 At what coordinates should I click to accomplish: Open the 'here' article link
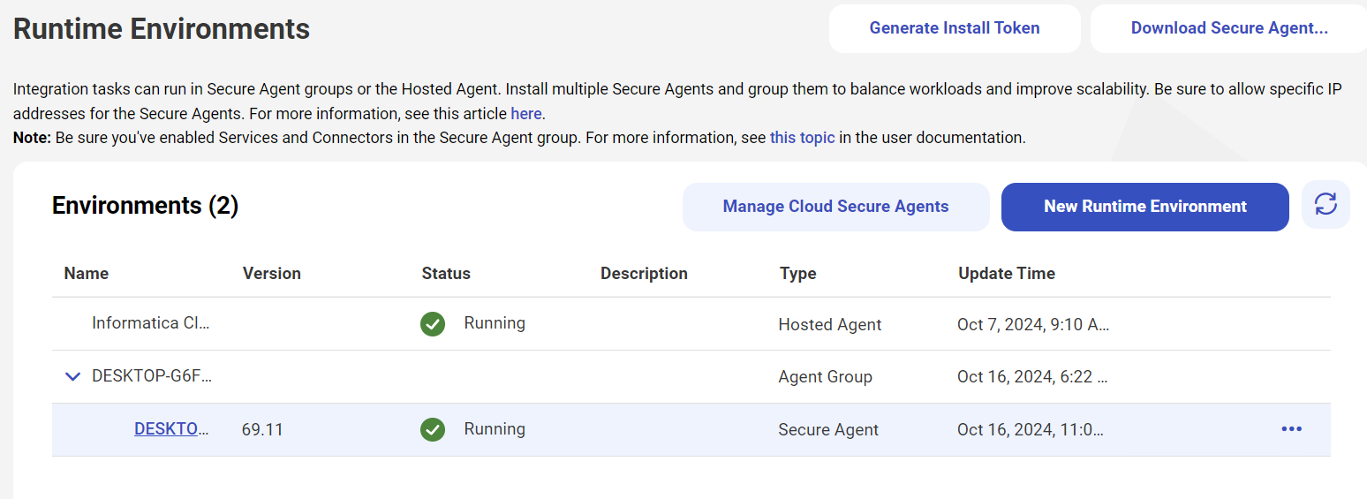point(526,114)
